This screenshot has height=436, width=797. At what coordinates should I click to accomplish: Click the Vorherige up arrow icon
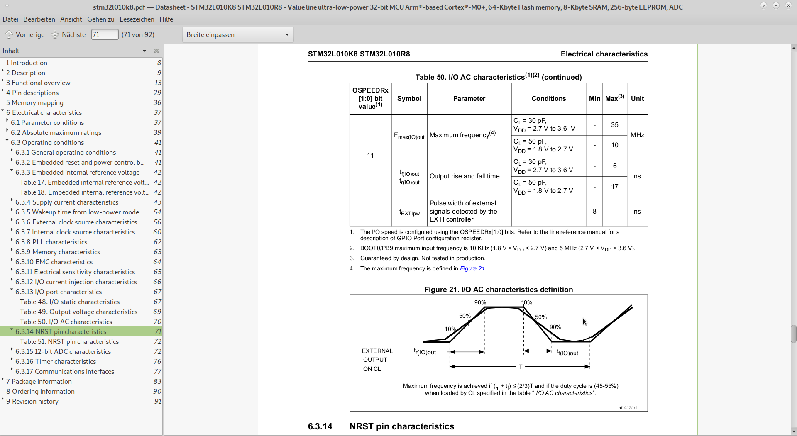(9, 34)
